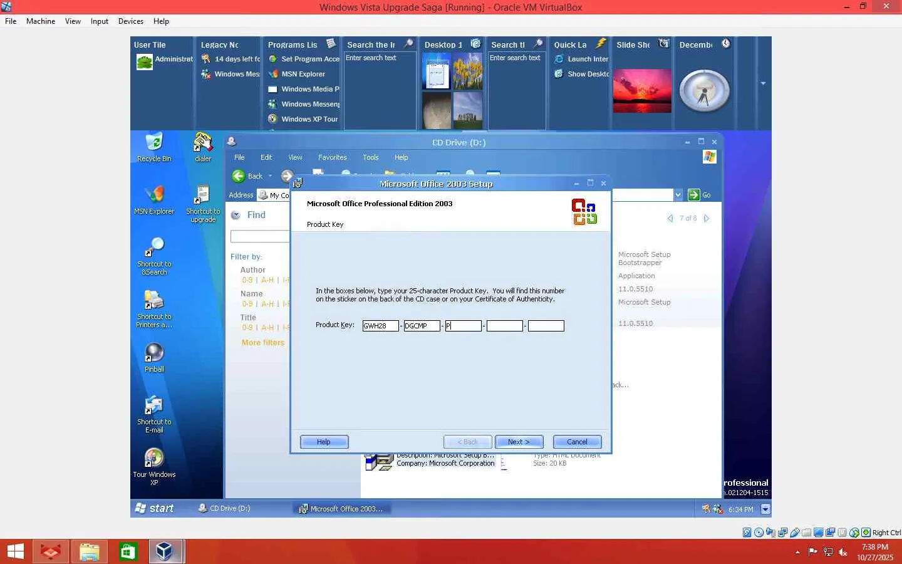902x564 pixels.
Task: Click the Windows Messenger tray icon in XP taskbar
Action: coord(717,509)
